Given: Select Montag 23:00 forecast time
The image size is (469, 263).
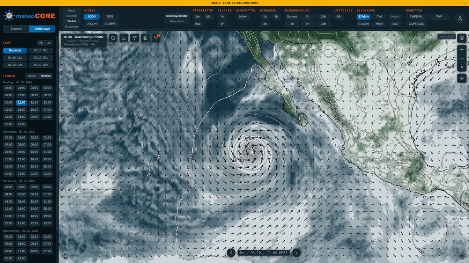Looking at the screenshot, I should (x=21, y=124).
